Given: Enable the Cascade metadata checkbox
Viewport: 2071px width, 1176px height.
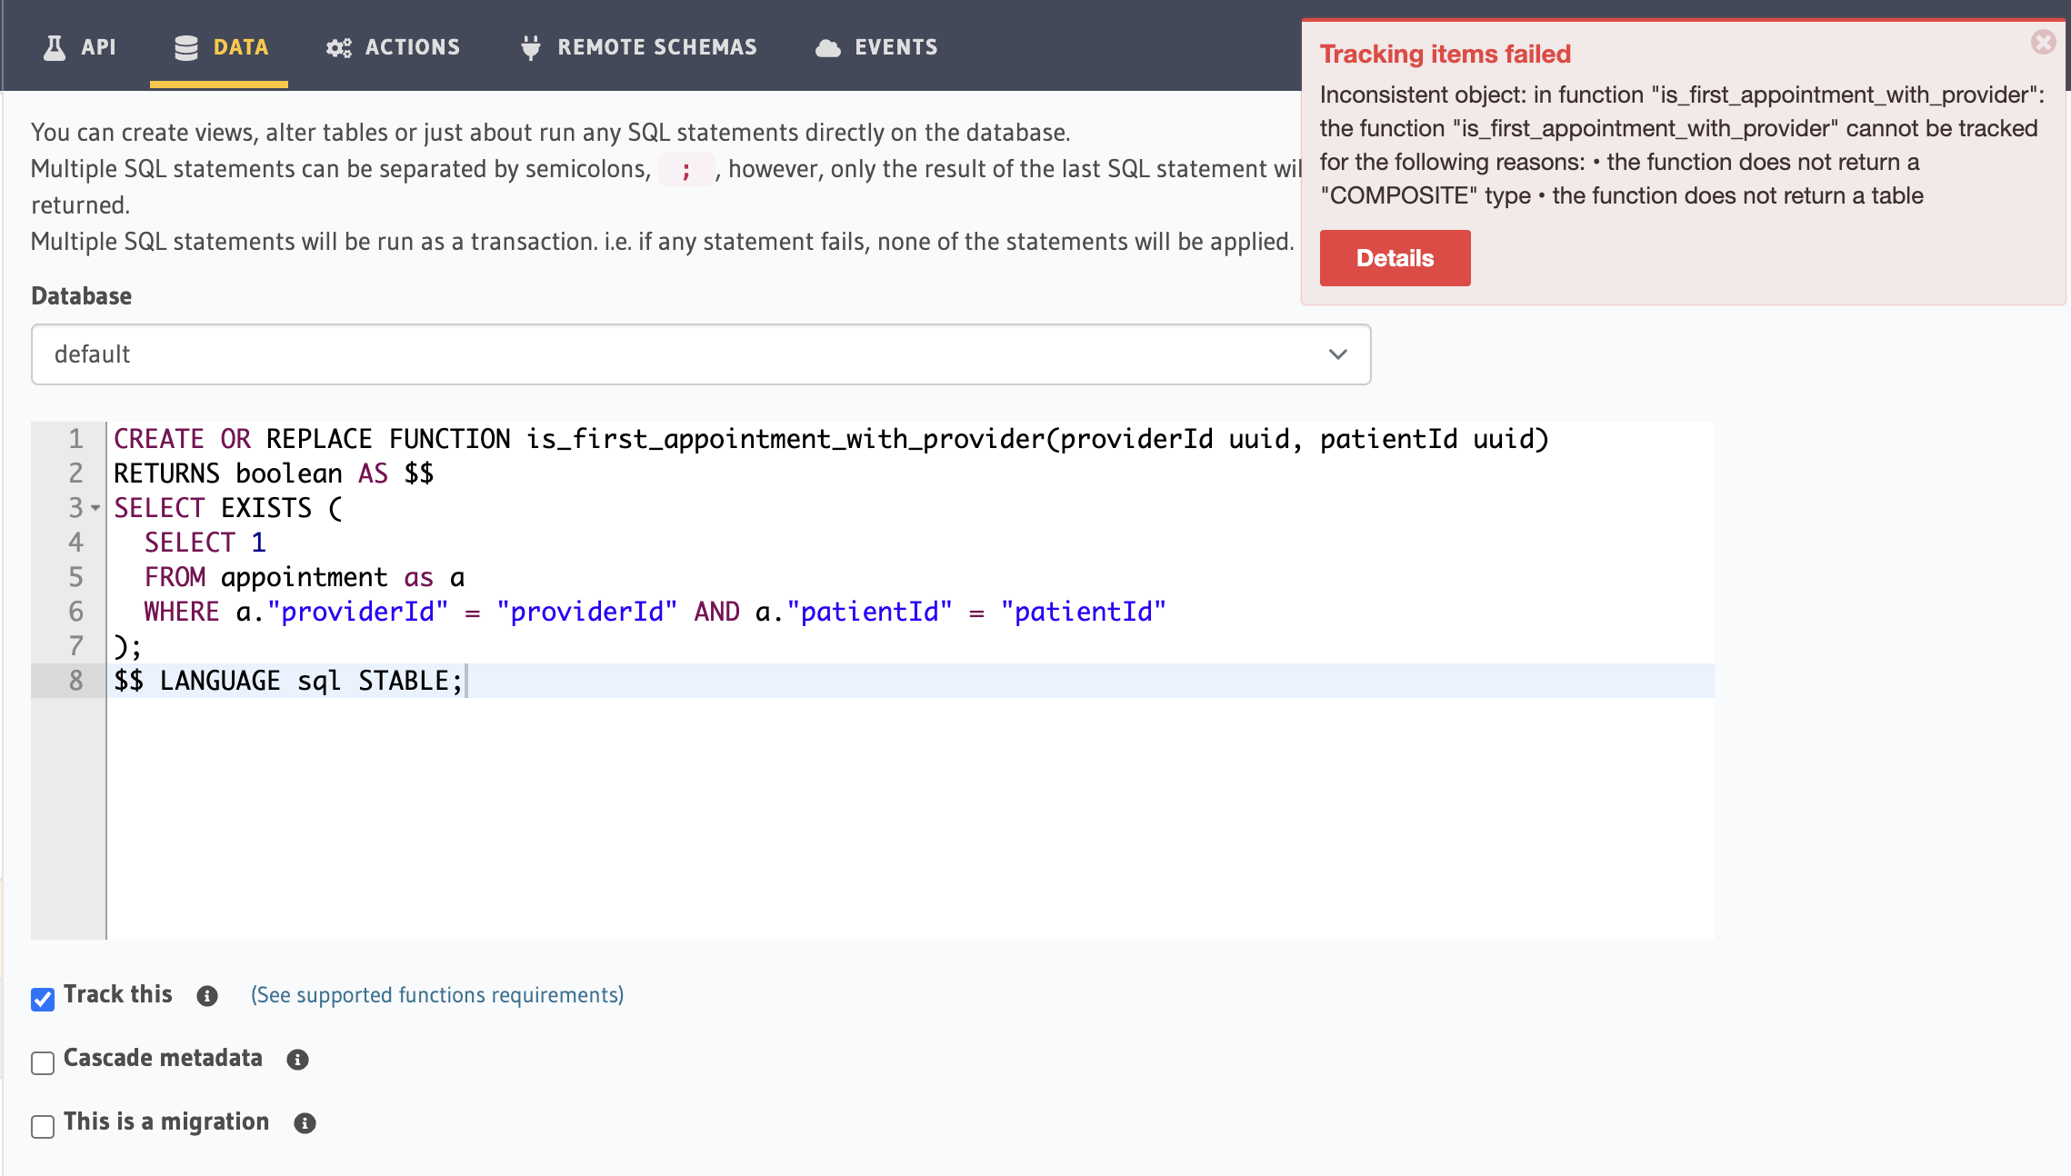Looking at the screenshot, I should click(43, 1062).
